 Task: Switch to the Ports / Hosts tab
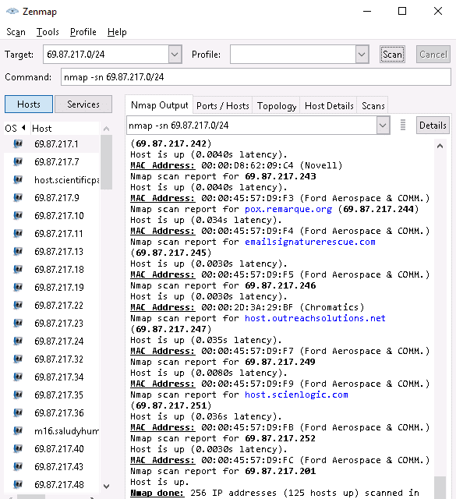point(222,106)
